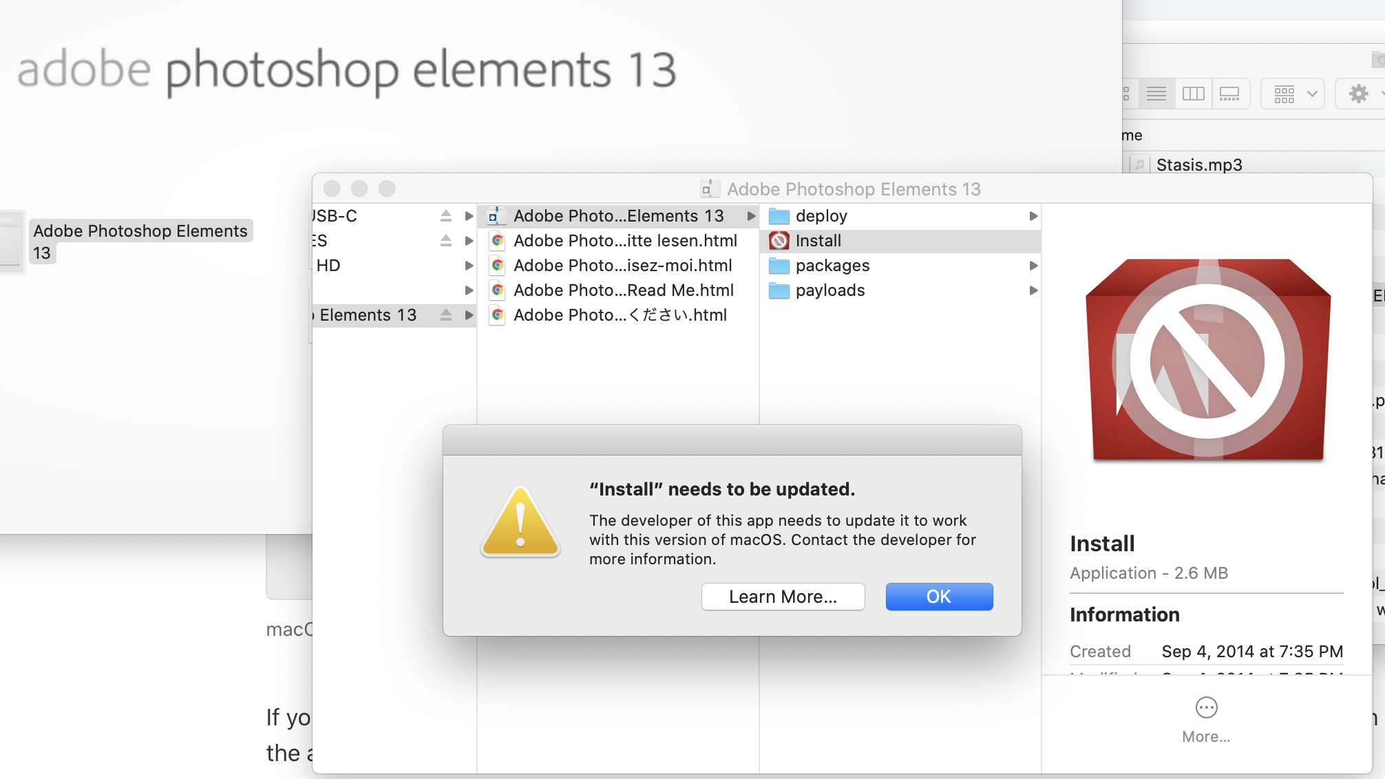This screenshot has width=1385, height=779.
Task: Open the deploy folder
Action: point(821,216)
